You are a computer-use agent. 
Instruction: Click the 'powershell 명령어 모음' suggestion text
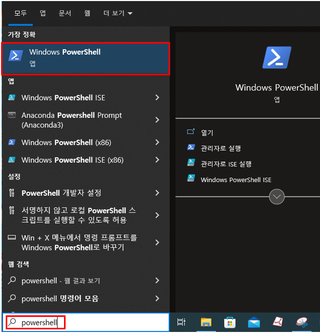pyautogui.click(x=60, y=299)
